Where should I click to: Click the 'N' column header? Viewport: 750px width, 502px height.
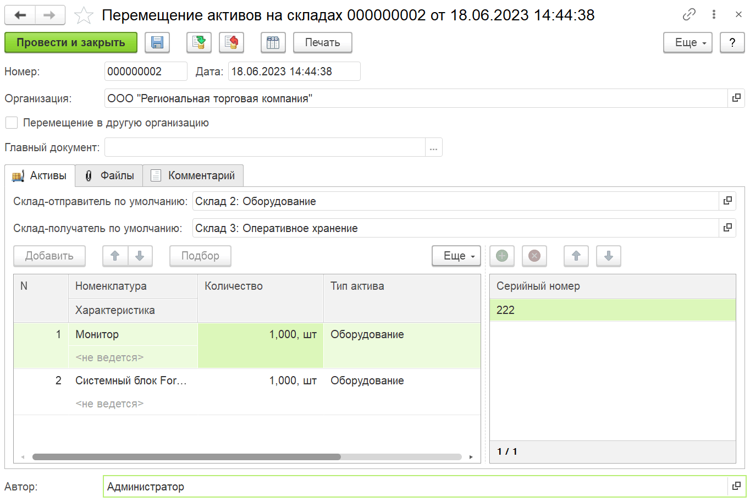41,298
